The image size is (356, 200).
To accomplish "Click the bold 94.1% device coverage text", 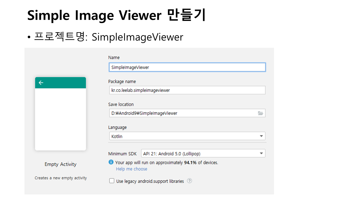I will click(x=190, y=162).
